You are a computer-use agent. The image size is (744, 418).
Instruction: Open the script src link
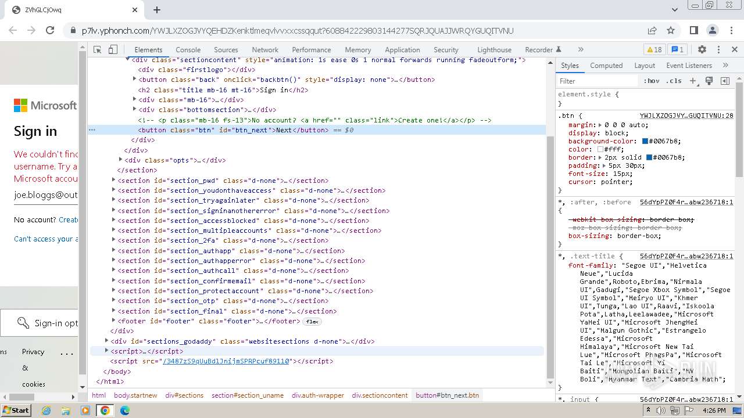(226, 361)
